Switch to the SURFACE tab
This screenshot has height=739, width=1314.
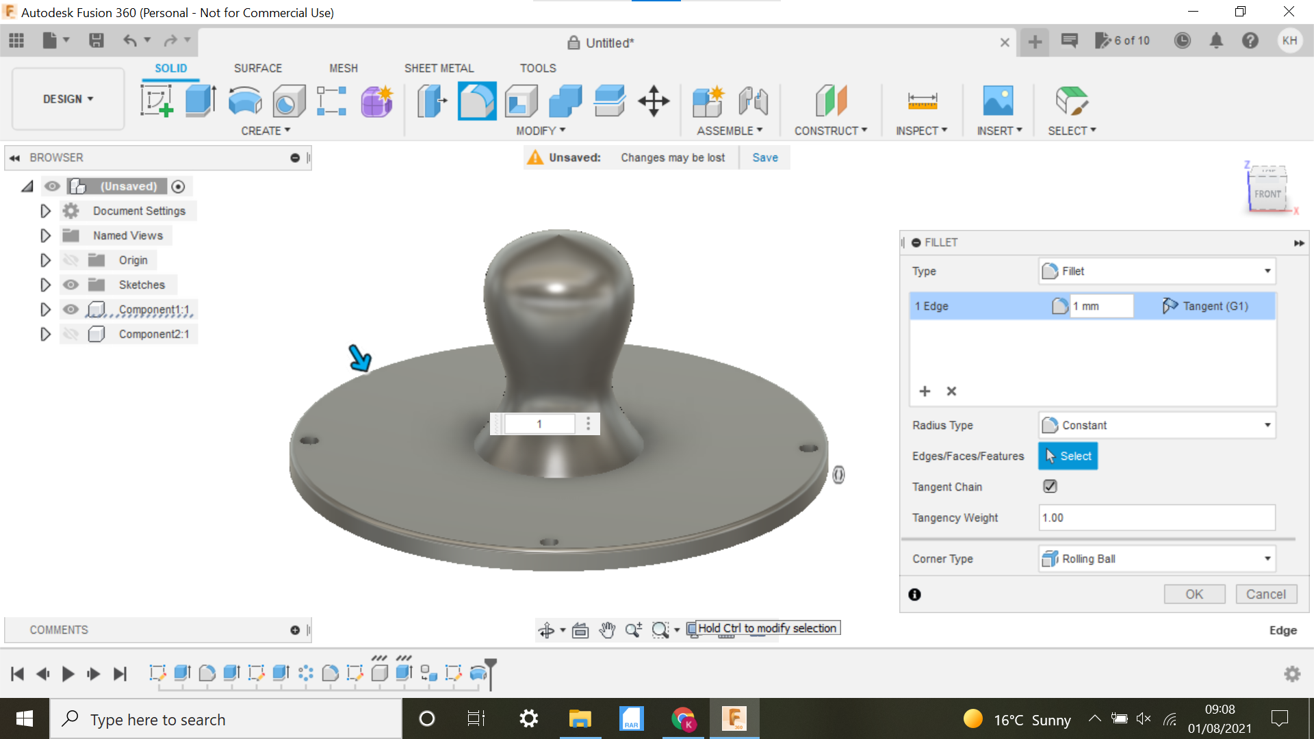pyautogui.click(x=258, y=68)
